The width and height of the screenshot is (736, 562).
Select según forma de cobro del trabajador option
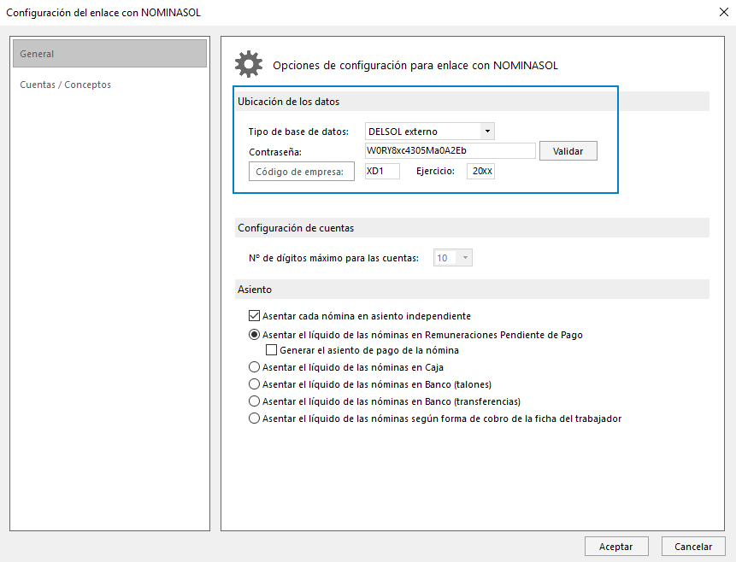click(254, 418)
